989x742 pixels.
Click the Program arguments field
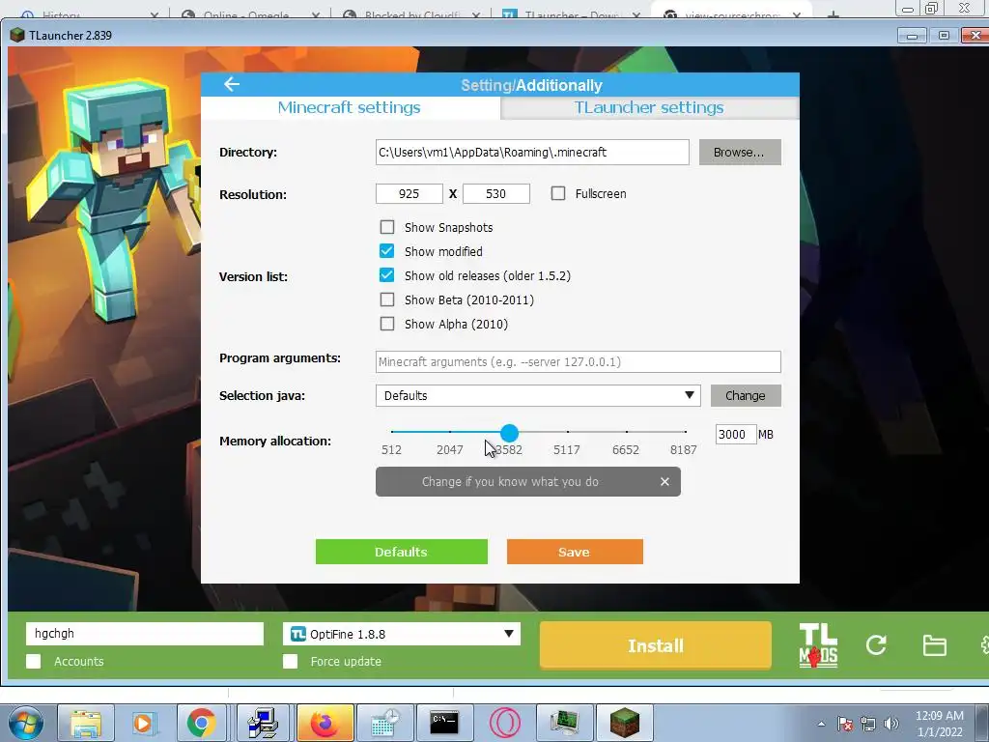click(x=579, y=361)
